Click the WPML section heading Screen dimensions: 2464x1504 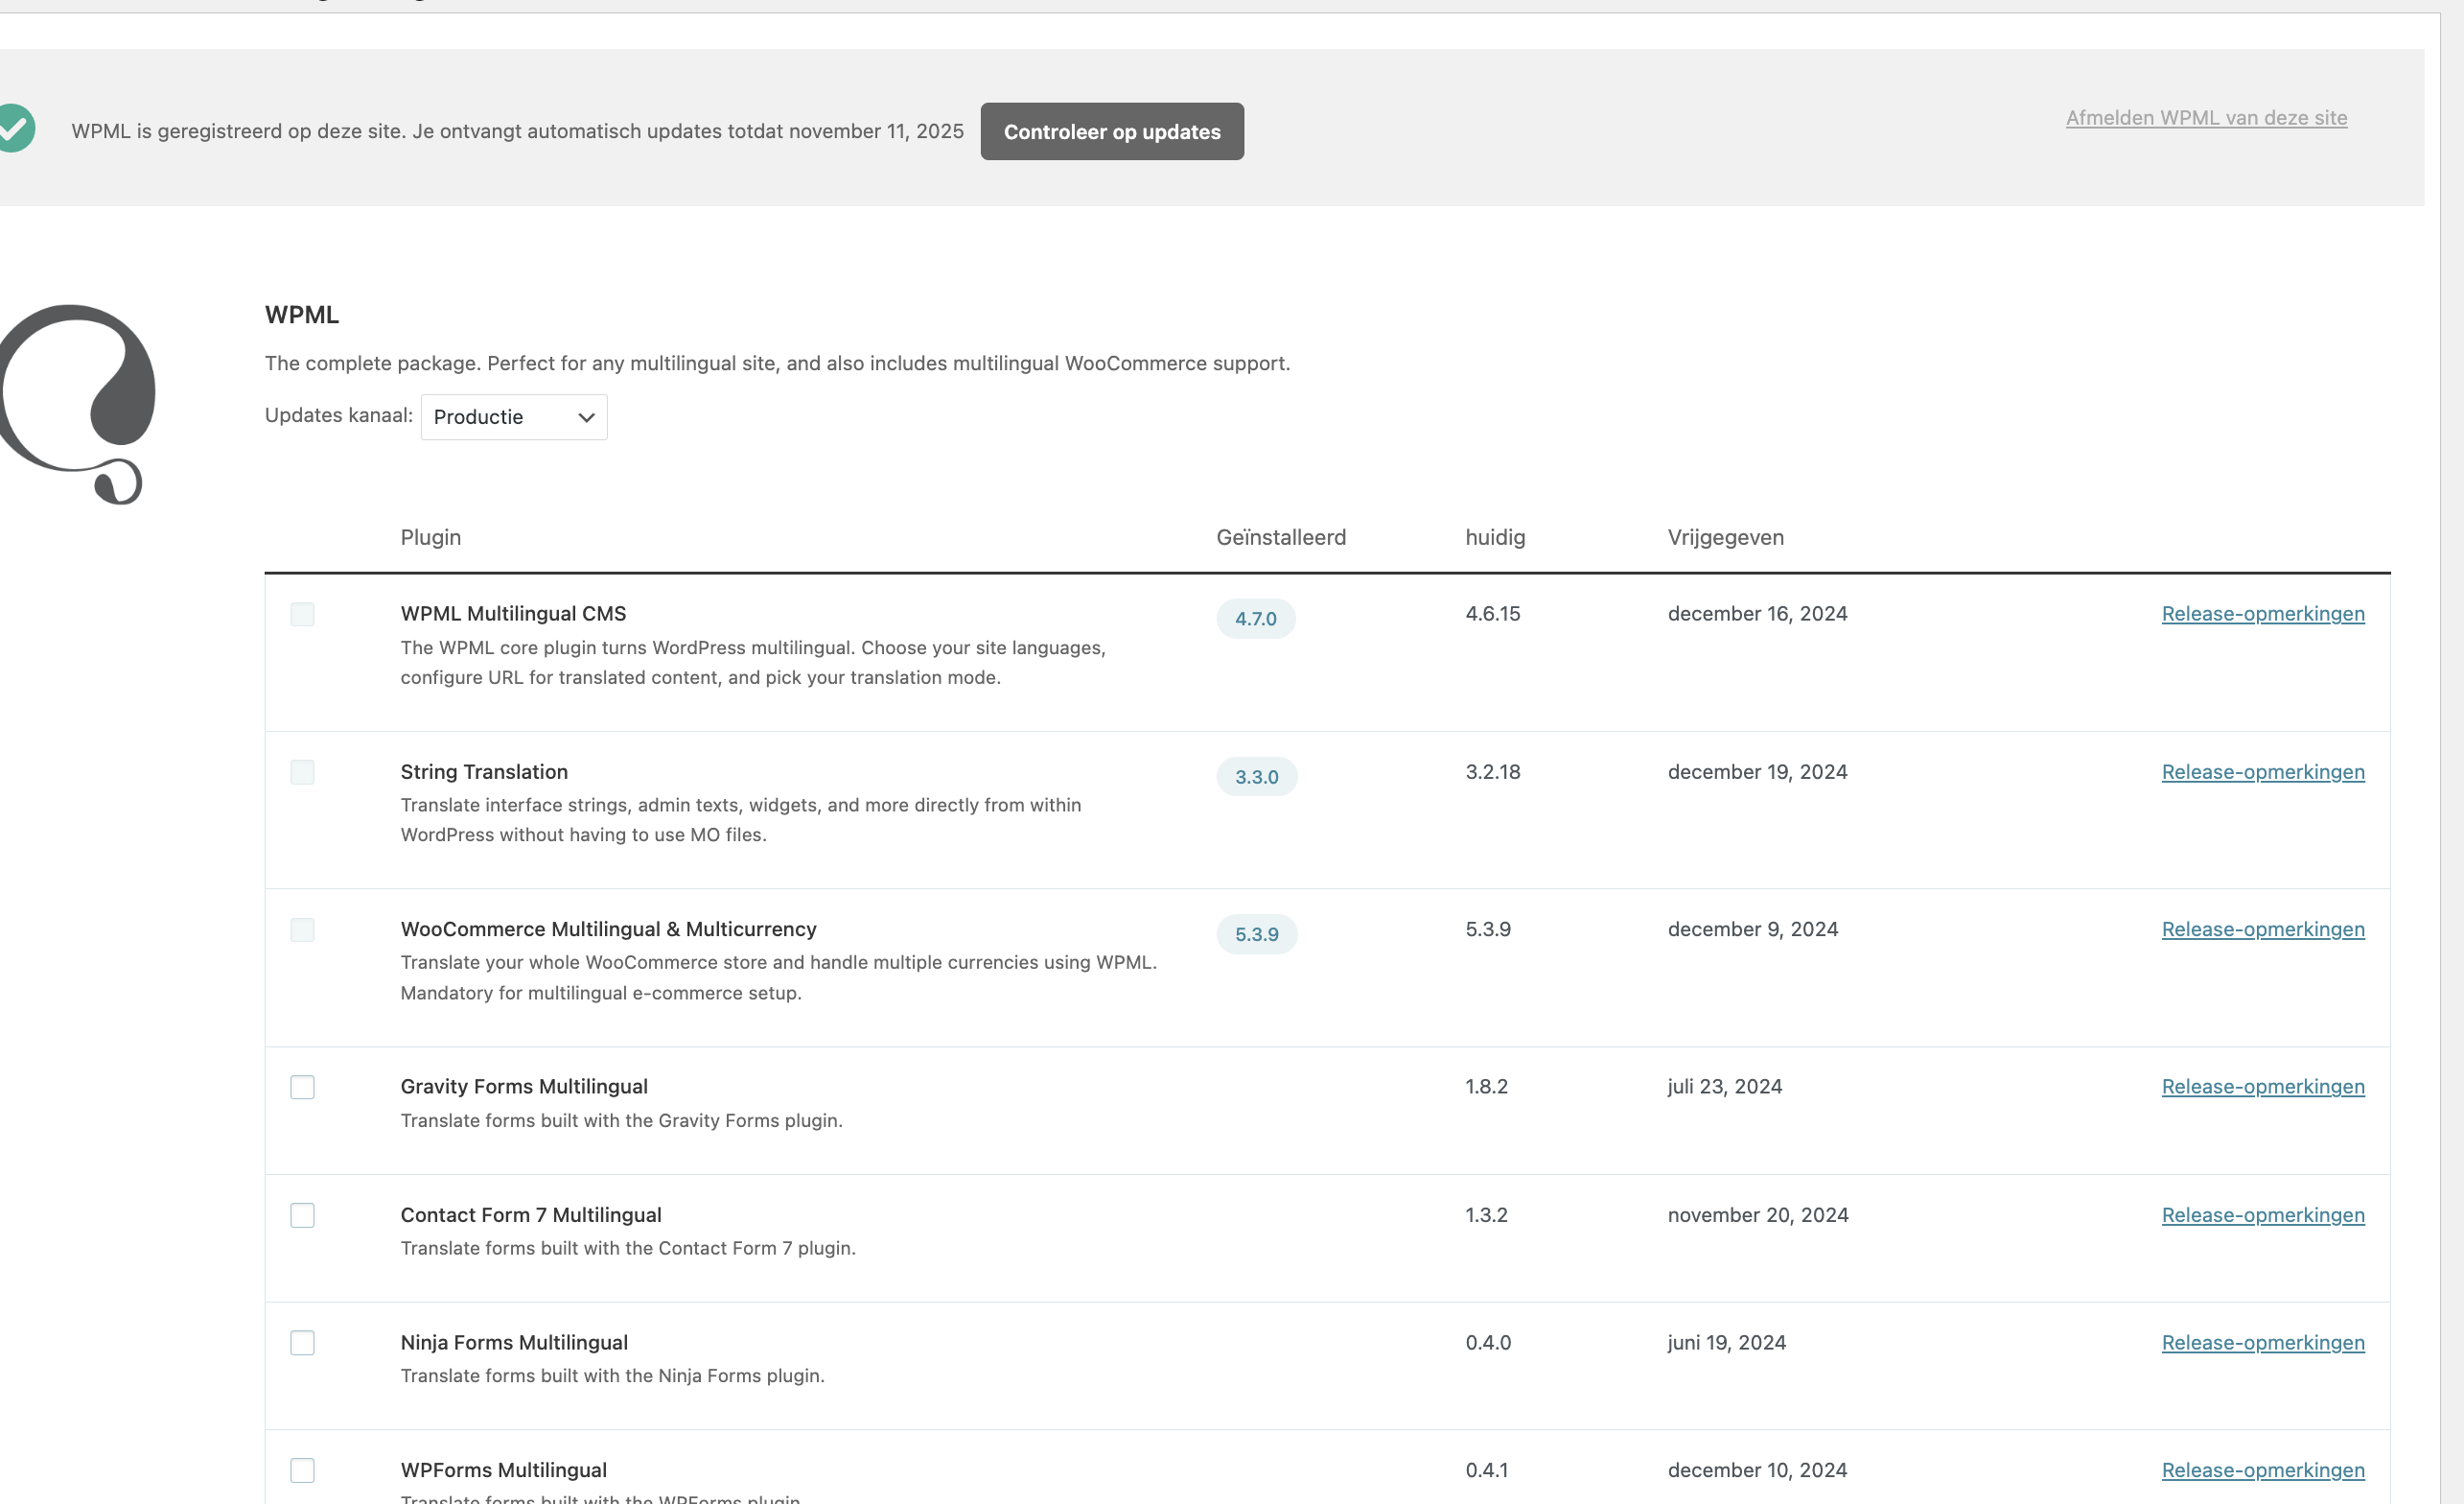click(x=302, y=315)
